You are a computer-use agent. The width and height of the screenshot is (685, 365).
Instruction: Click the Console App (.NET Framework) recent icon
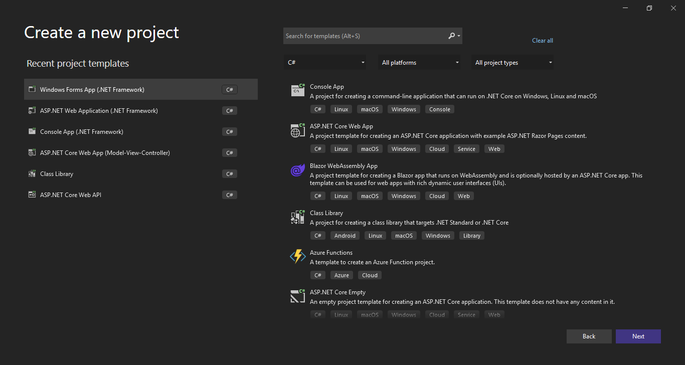[x=32, y=131]
